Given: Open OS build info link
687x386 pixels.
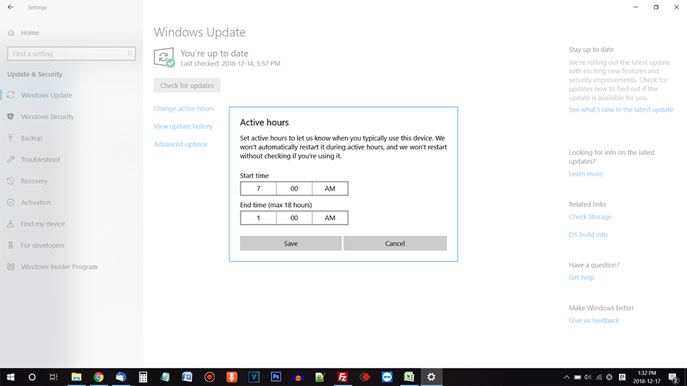Looking at the screenshot, I should (x=588, y=234).
